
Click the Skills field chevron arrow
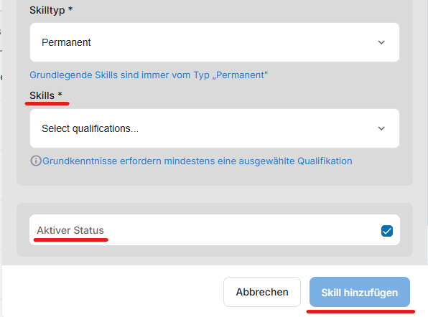pyautogui.click(x=381, y=128)
